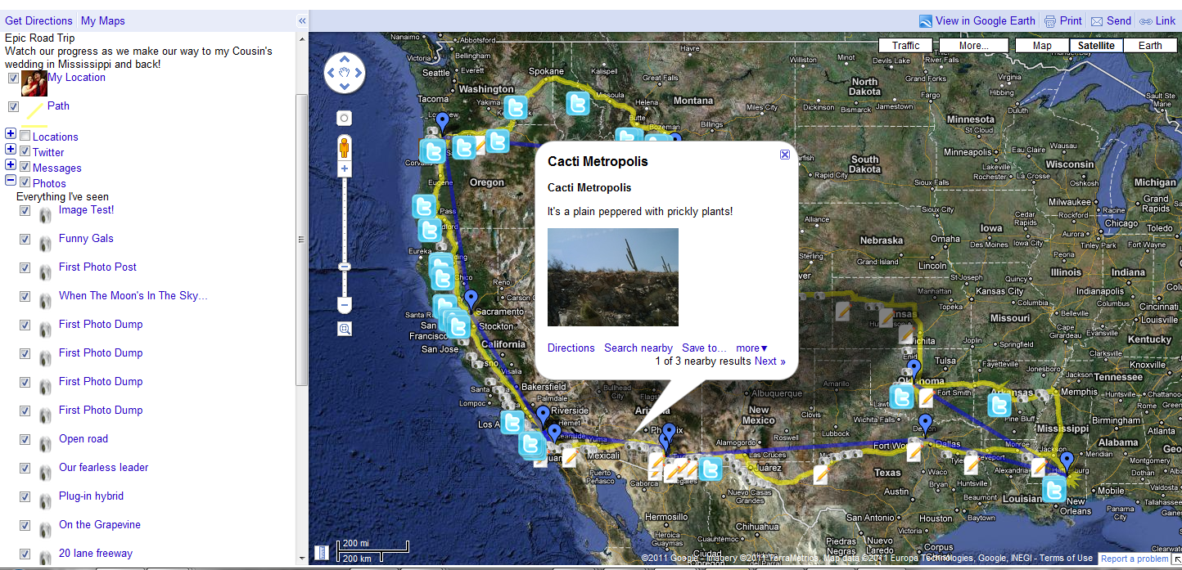The image size is (1182, 570).
Task: Click the message note marker near Fort Smith
Action: tap(926, 397)
